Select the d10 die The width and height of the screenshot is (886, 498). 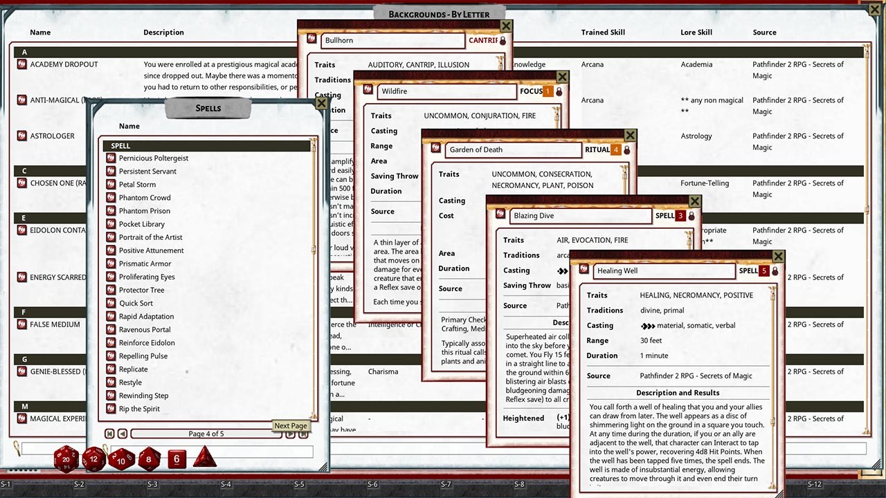click(x=122, y=459)
